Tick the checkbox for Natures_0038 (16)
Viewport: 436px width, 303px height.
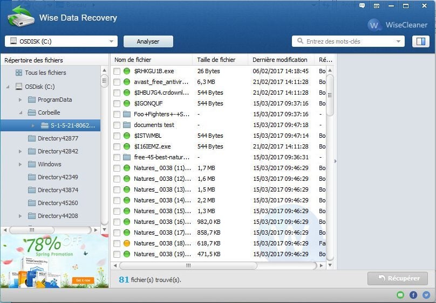[117, 222]
